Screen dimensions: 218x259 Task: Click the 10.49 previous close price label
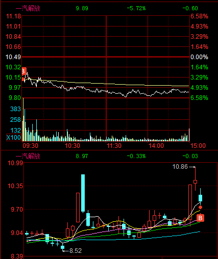point(13,57)
